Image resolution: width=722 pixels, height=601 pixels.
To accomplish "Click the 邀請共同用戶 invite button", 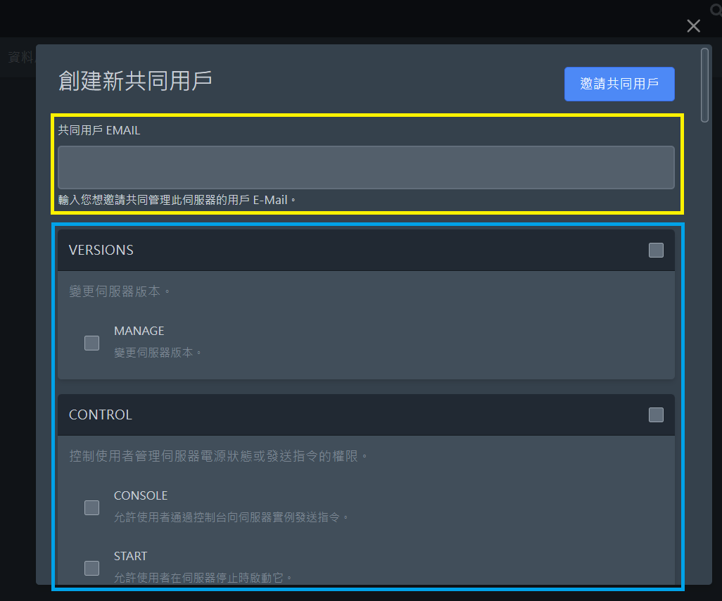I will [619, 84].
